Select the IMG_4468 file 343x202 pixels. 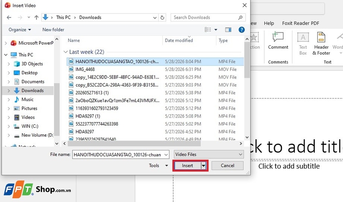pos(155,69)
